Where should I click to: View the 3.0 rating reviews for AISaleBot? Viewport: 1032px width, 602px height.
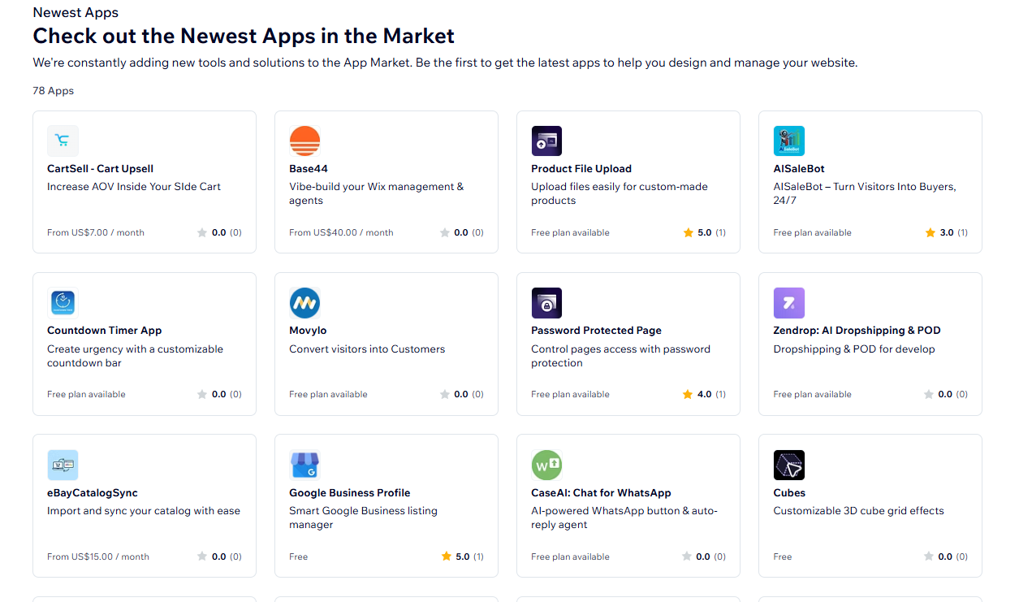(945, 232)
